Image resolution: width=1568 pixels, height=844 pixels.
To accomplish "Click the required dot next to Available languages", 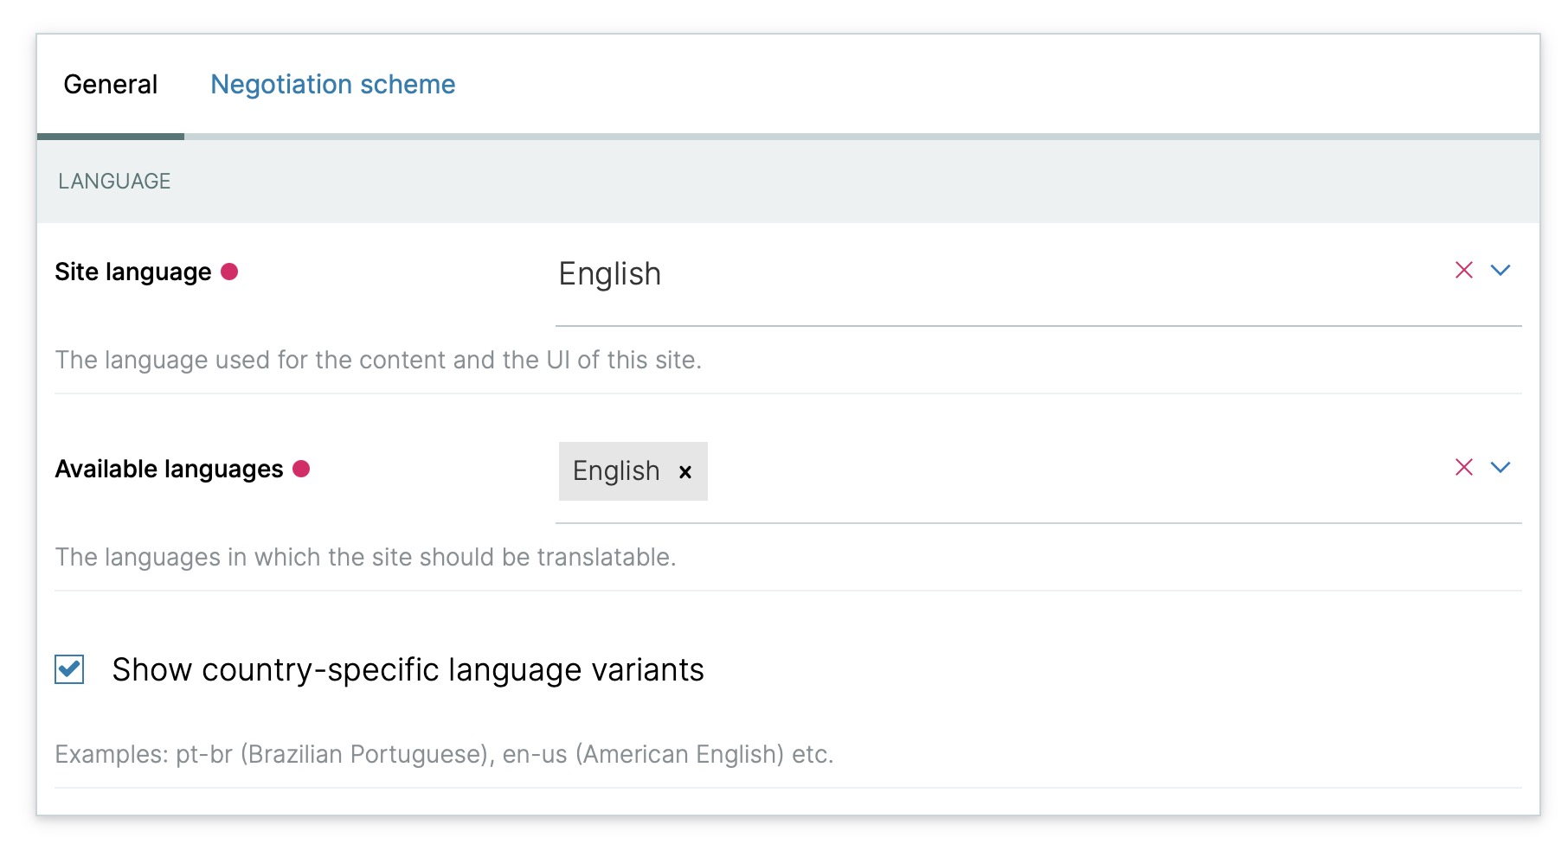I will click(x=301, y=469).
